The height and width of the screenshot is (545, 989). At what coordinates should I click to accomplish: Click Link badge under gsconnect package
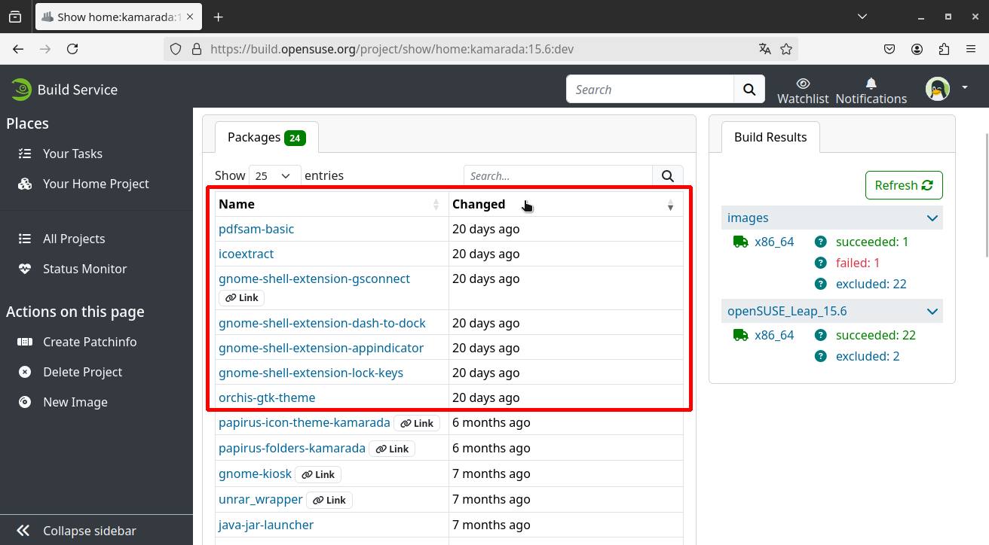[241, 297]
